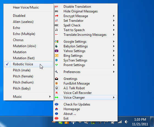Expand Voice Changer submenu arrow

pyautogui.click(x=114, y=98)
